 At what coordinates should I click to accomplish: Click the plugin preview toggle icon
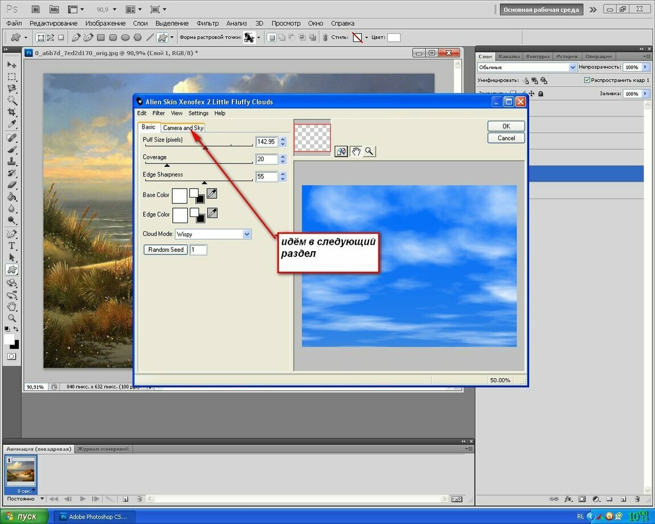click(341, 152)
